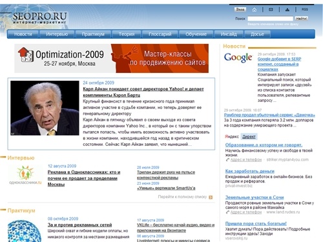Click the Новости sidebar heading
This screenshot has width=323, height=242.
[x=234, y=46]
